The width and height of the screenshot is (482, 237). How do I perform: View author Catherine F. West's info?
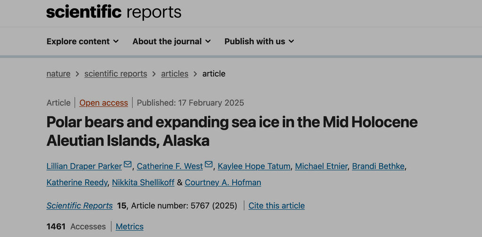(170, 166)
